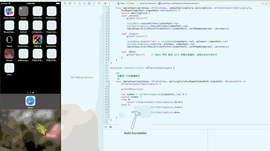Launch the UITableVie... app
The width and height of the screenshot is (270, 151).
[38, 27]
